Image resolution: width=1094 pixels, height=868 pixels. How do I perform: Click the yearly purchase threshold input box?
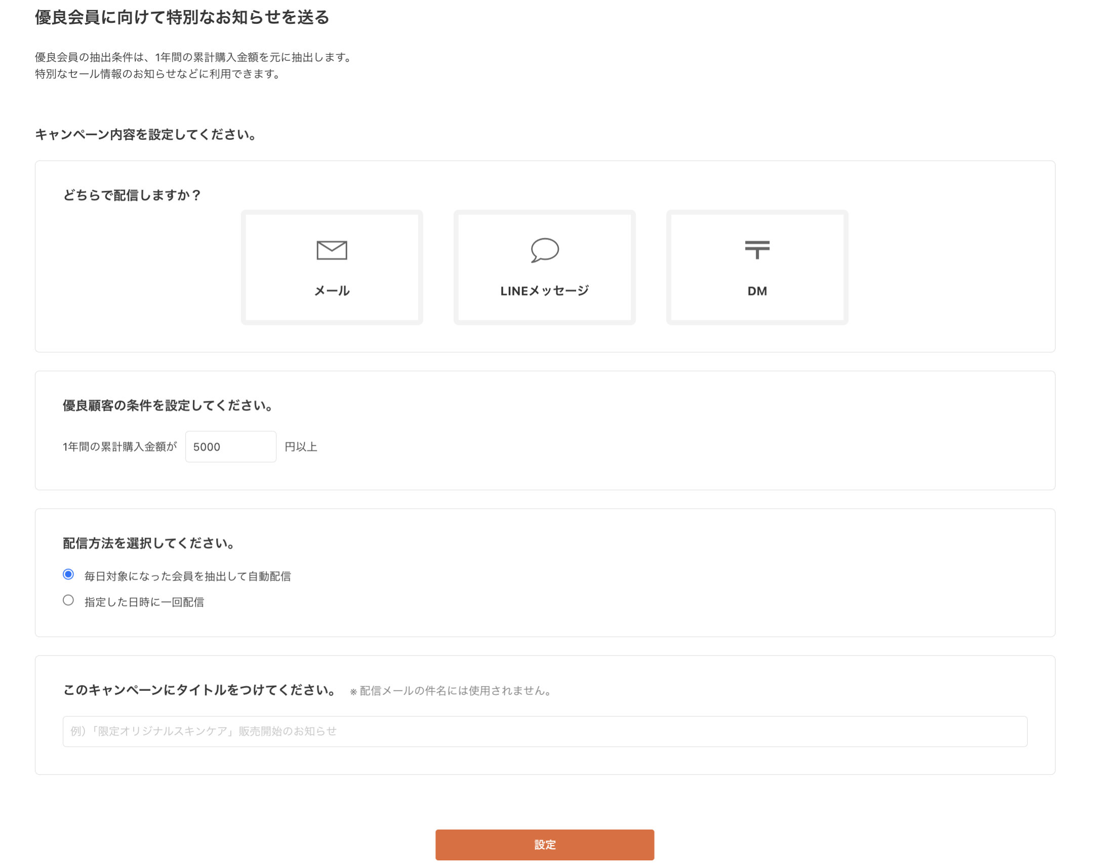pos(230,446)
